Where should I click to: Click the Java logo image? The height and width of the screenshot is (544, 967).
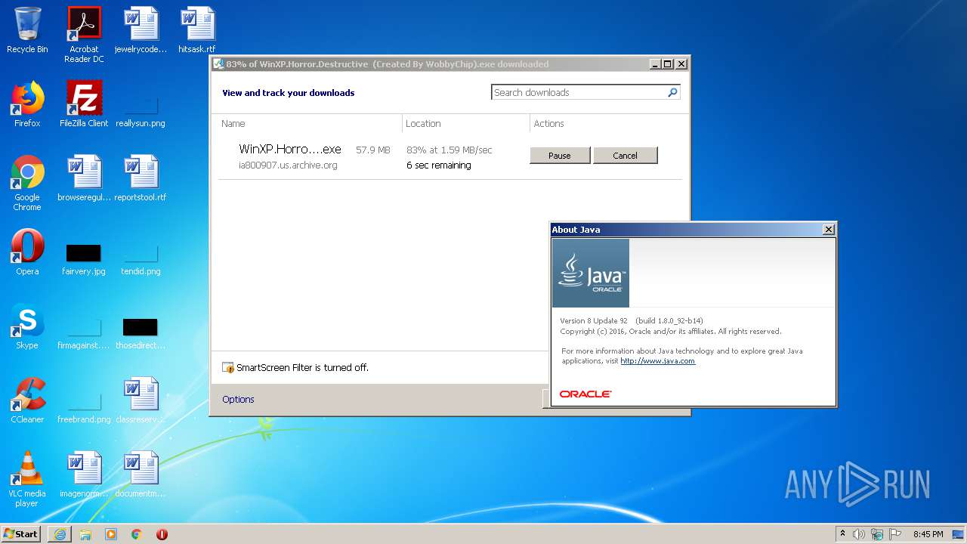click(591, 273)
